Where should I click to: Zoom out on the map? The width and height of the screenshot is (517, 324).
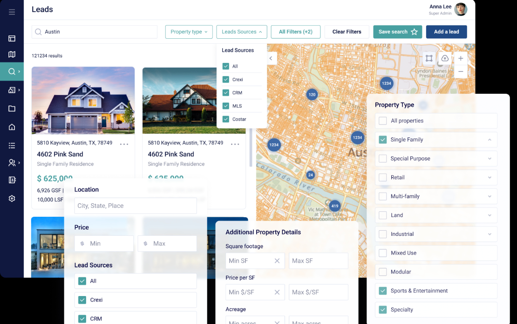[x=461, y=72]
